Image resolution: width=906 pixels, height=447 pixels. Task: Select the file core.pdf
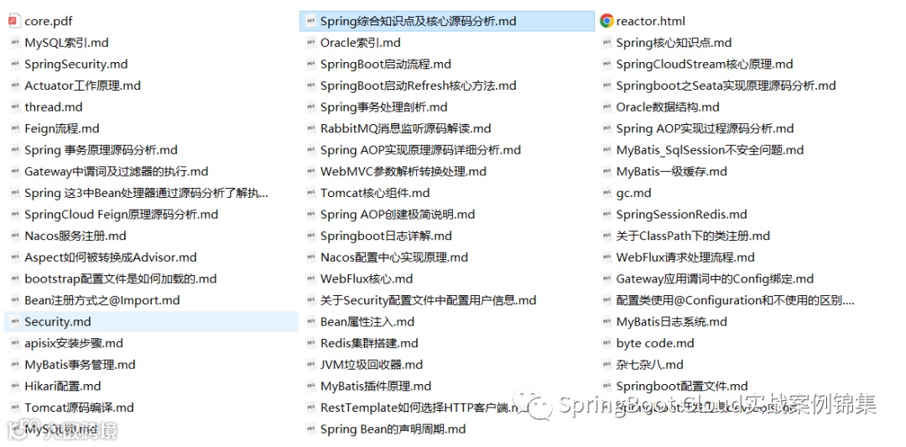point(49,21)
